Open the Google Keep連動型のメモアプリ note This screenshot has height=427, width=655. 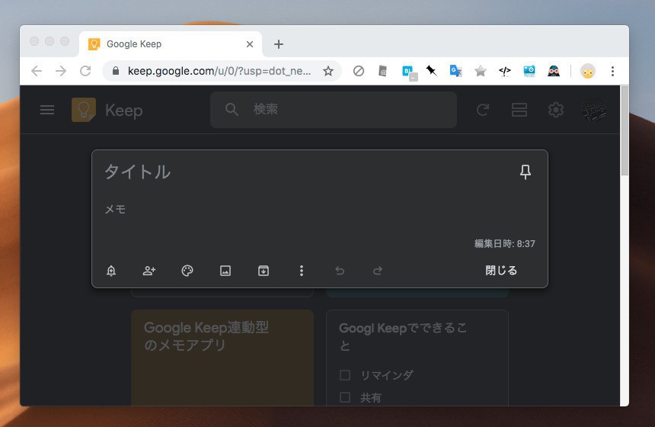point(222,358)
